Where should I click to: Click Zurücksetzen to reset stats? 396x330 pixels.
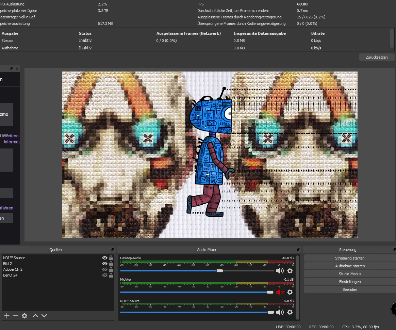[x=377, y=57]
